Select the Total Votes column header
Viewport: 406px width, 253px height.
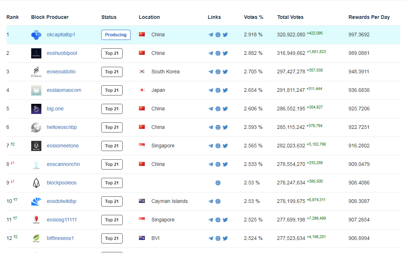pos(290,17)
